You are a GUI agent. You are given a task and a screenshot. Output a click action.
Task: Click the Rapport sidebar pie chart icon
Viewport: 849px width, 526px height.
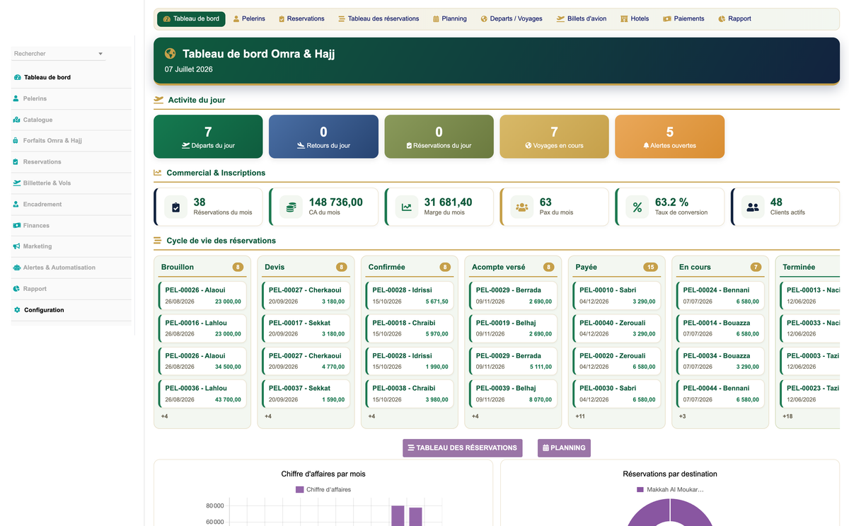(x=17, y=289)
